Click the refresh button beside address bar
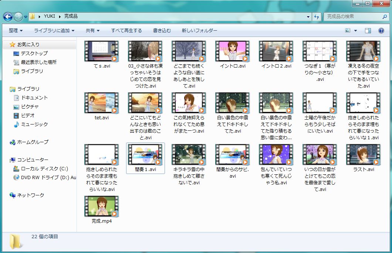The height and width of the screenshot is (253, 392). (x=317, y=17)
